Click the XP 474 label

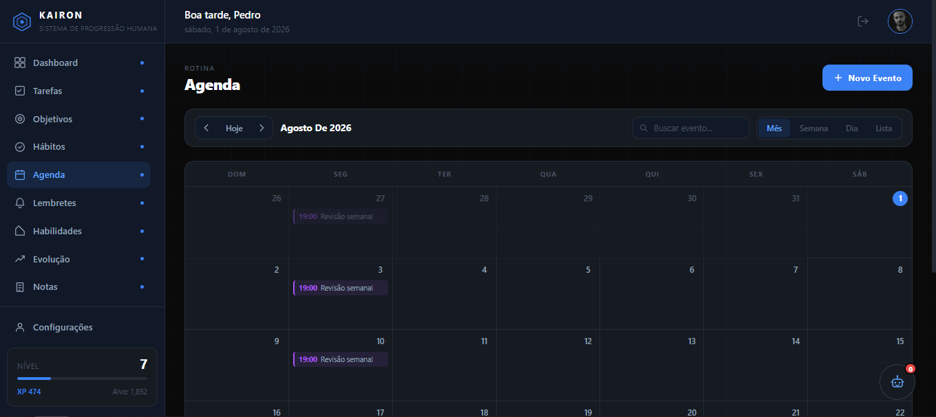tap(29, 392)
